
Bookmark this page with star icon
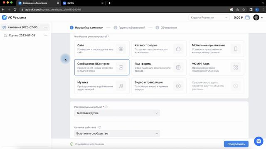244,10
